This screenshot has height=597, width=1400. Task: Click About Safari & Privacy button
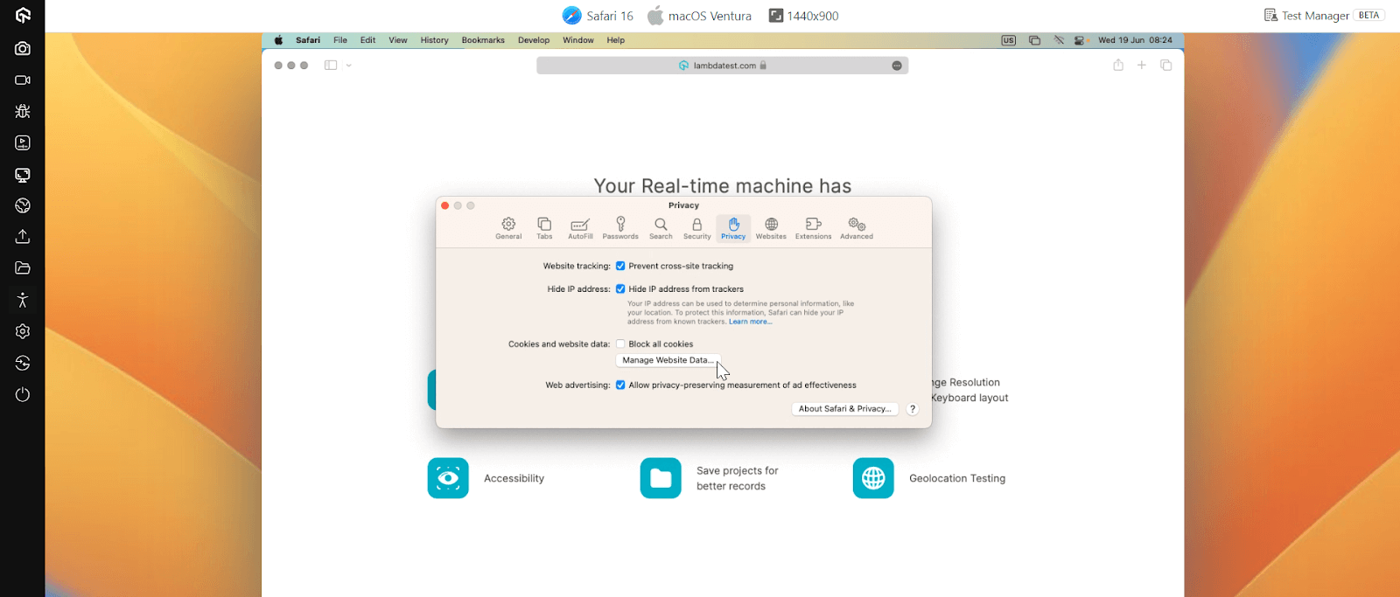click(844, 408)
